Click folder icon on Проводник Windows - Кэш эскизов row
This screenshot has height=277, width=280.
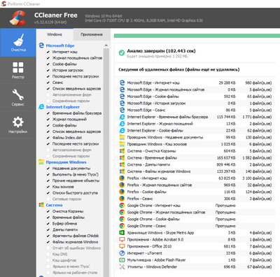pos(122,144)
